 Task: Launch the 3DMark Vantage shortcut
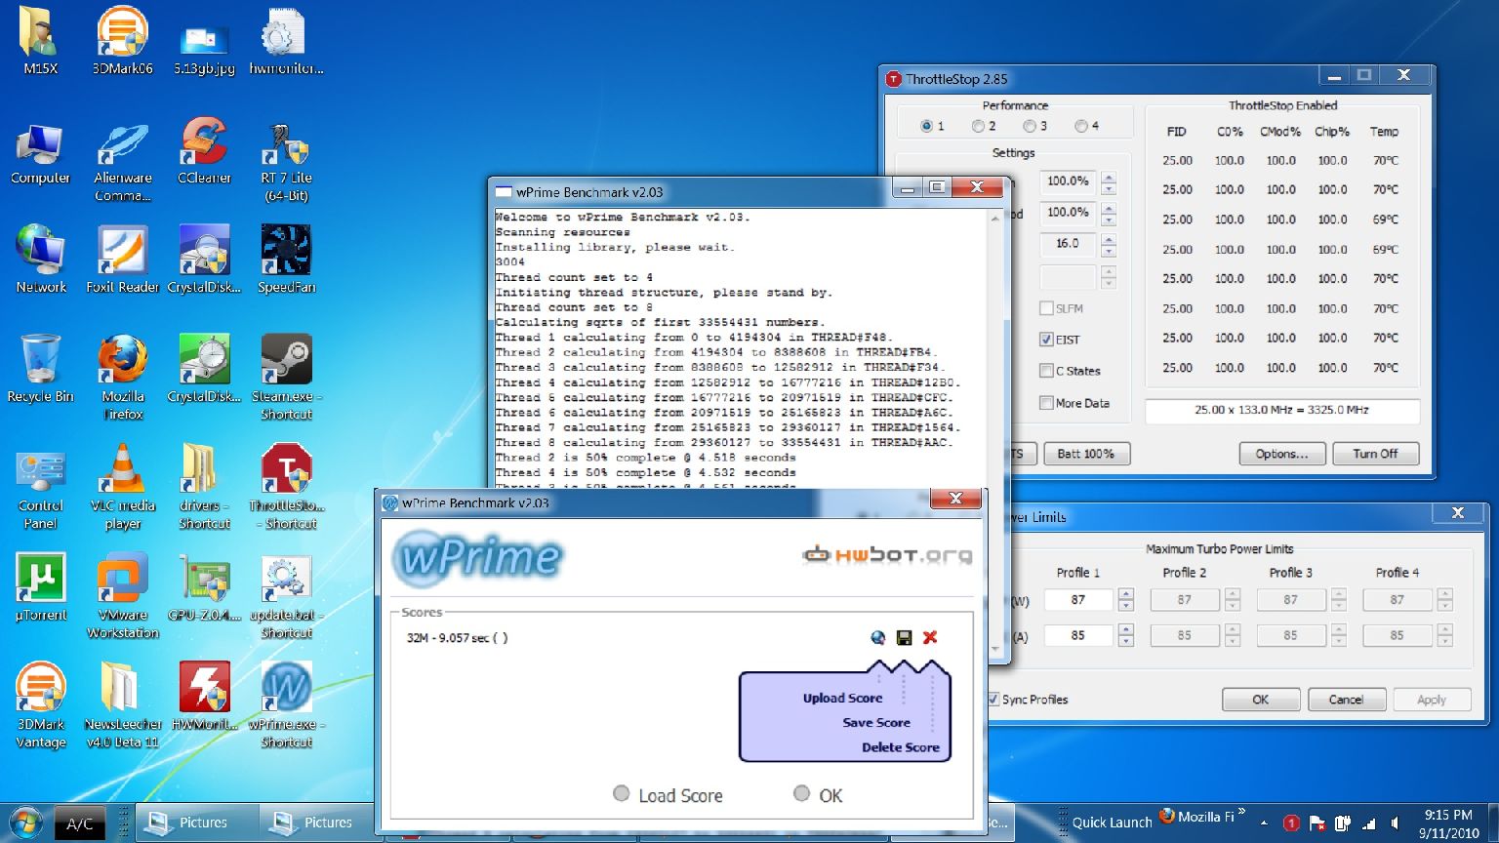click(40, 704)
